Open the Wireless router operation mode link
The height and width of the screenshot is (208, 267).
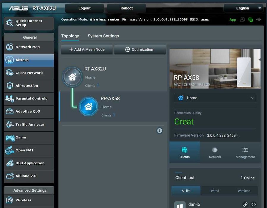tap(105, 19)
